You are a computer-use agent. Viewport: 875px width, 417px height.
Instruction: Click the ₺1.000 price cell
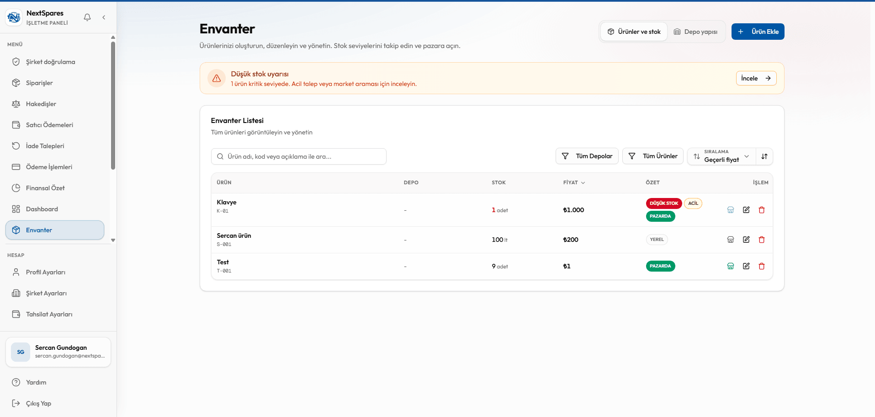click(x=573, y=210)
